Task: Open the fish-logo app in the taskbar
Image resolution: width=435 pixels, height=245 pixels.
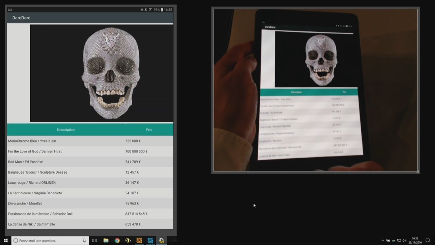Action: point(128,241)
